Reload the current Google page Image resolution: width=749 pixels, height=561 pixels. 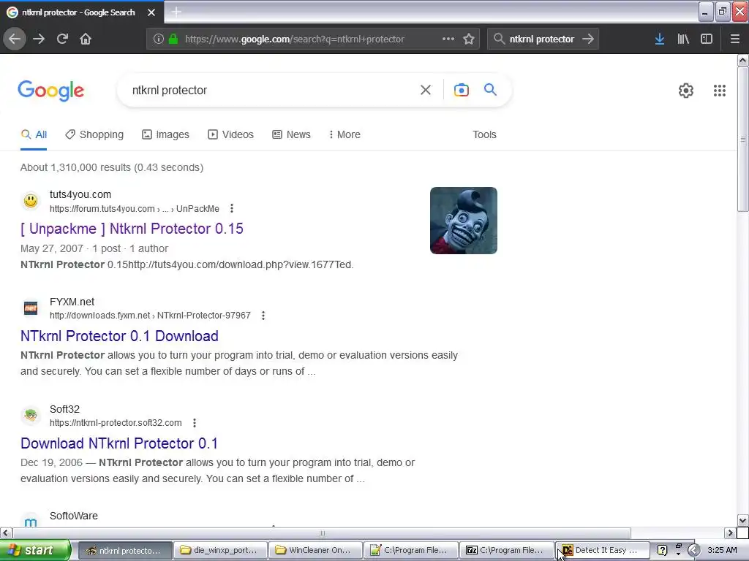tap(62, 39)
